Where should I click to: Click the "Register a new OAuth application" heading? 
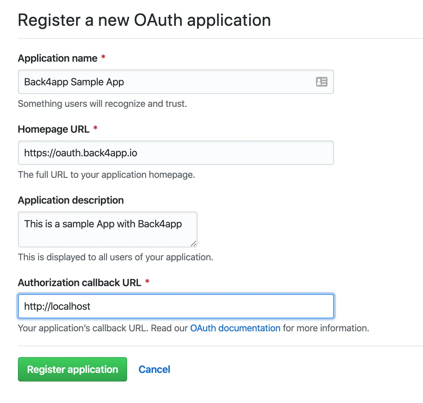tap(144, 20)
